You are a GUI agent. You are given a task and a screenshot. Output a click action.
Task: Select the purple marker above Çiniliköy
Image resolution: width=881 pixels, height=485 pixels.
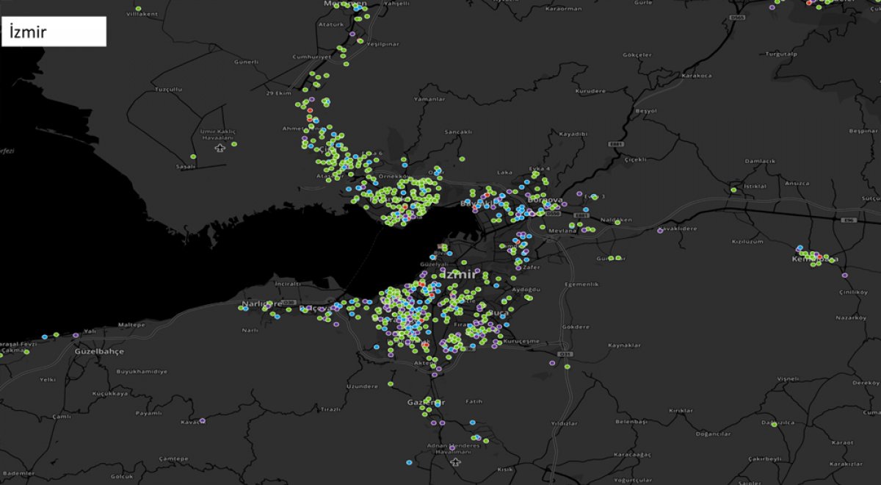pos(845,276)
